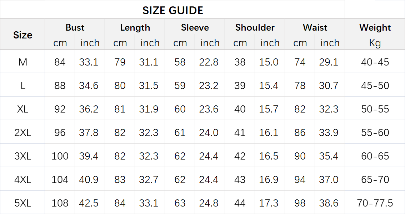This screenshot has width=405, height=214.
Task: Click the L size row label
Action: click(x=22, y=86)
